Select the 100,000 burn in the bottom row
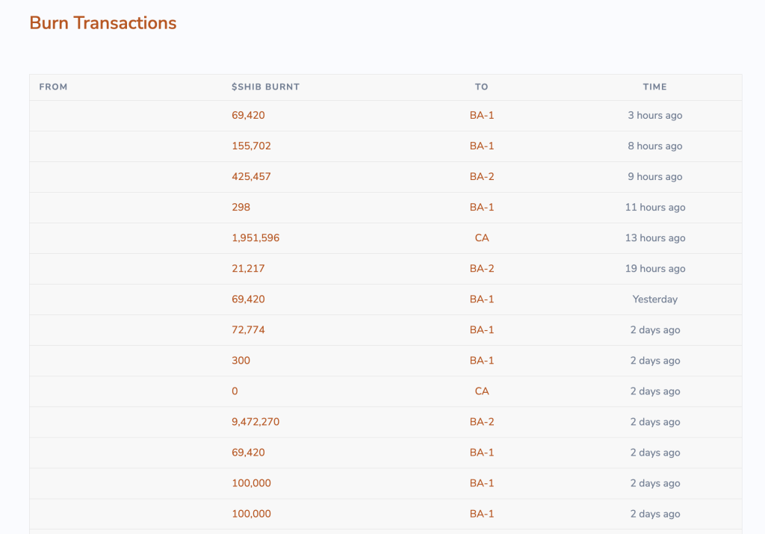Viewport: 765px width, 534px height. (250, 514)
